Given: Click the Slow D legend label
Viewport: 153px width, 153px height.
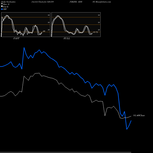Looking at the screenshot, I should coord(6,4).
